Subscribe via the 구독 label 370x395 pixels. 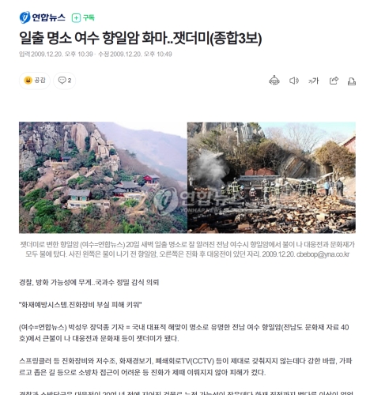[x=89, y=17]
